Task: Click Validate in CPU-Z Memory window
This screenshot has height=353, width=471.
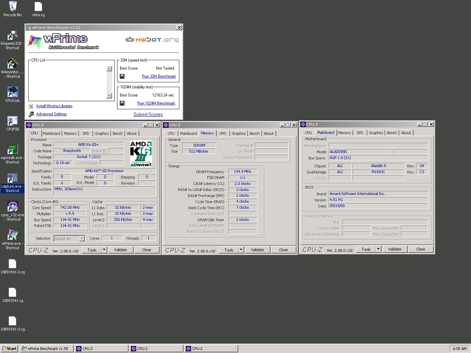Action: point(257,250)
